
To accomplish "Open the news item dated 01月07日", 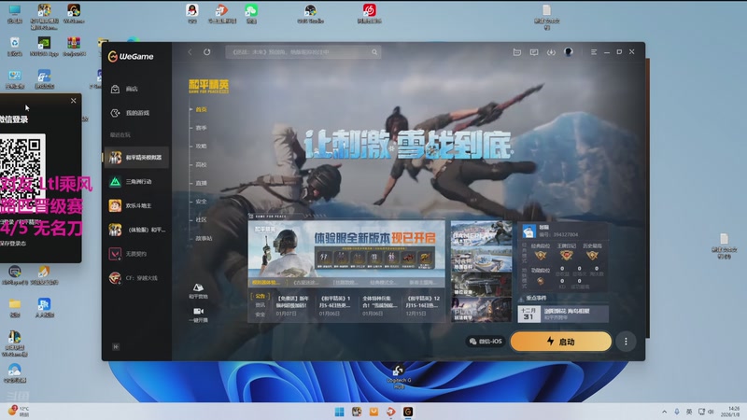I will click(x=292, y=305).
